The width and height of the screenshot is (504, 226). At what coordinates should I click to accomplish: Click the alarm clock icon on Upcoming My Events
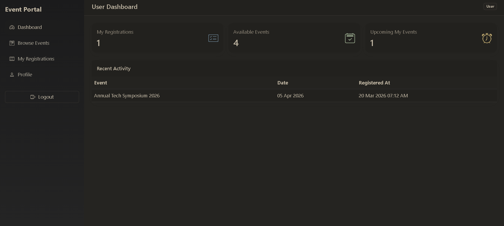tap(487, 38)
